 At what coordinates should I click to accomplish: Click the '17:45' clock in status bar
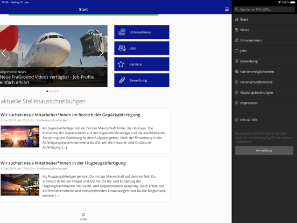[x=5, y=2]
